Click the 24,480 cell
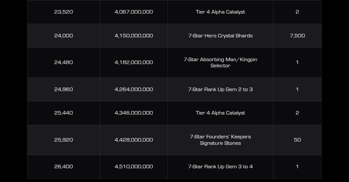The width and height of the screenshot is (349, 182). coord(64,62)
